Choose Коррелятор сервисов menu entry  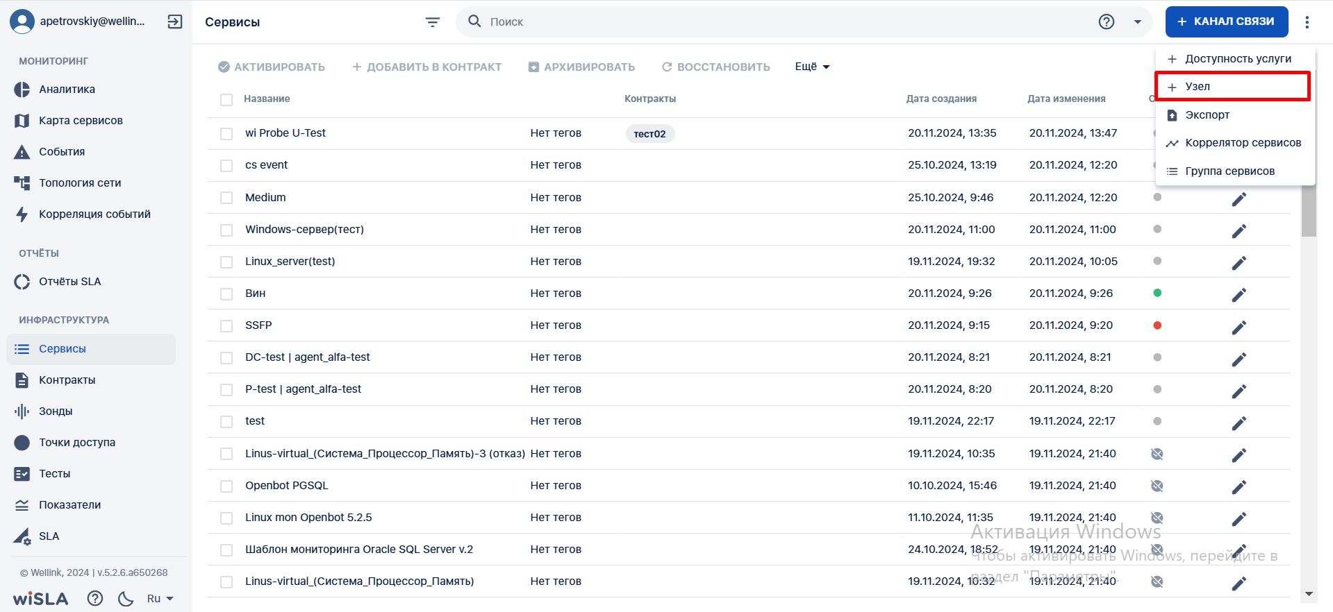(1235, 143)
